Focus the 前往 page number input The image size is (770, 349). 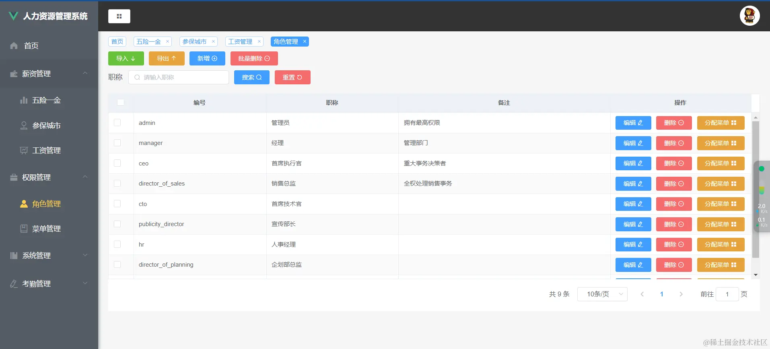[x=727, y=294]
